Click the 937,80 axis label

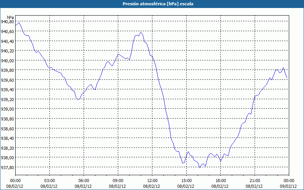7,167
